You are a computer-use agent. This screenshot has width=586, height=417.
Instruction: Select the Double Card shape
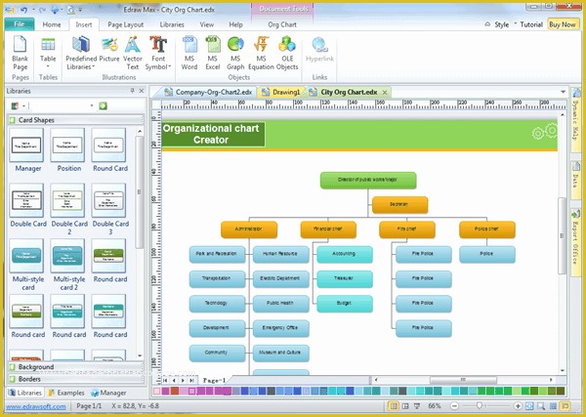[28, 205]
